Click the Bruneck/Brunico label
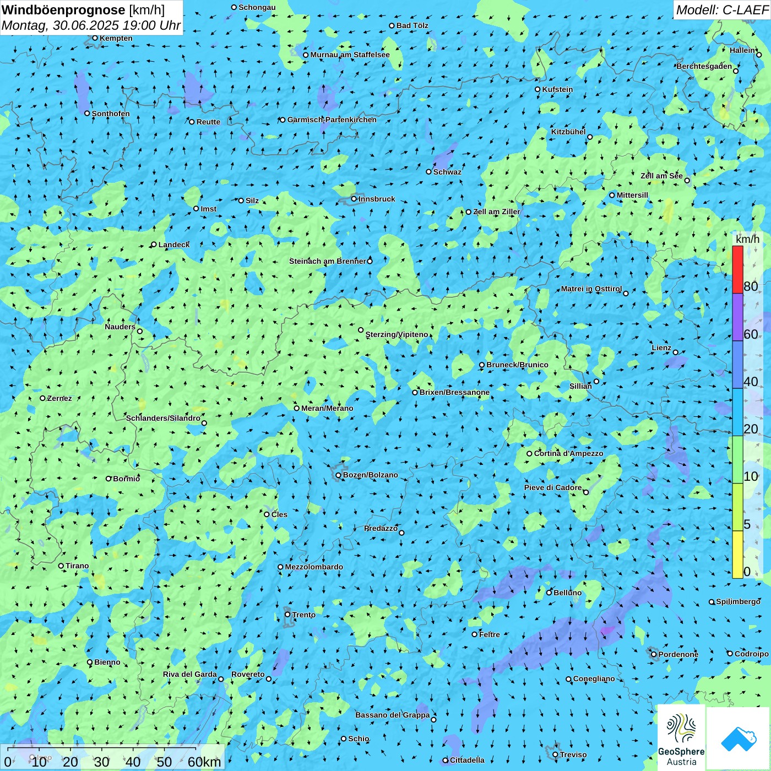This screenshot has height=771, width=771. (x=517, y=365)
